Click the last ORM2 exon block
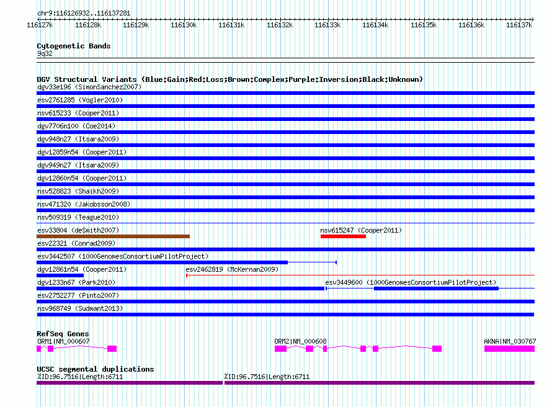 click(437, 349)
